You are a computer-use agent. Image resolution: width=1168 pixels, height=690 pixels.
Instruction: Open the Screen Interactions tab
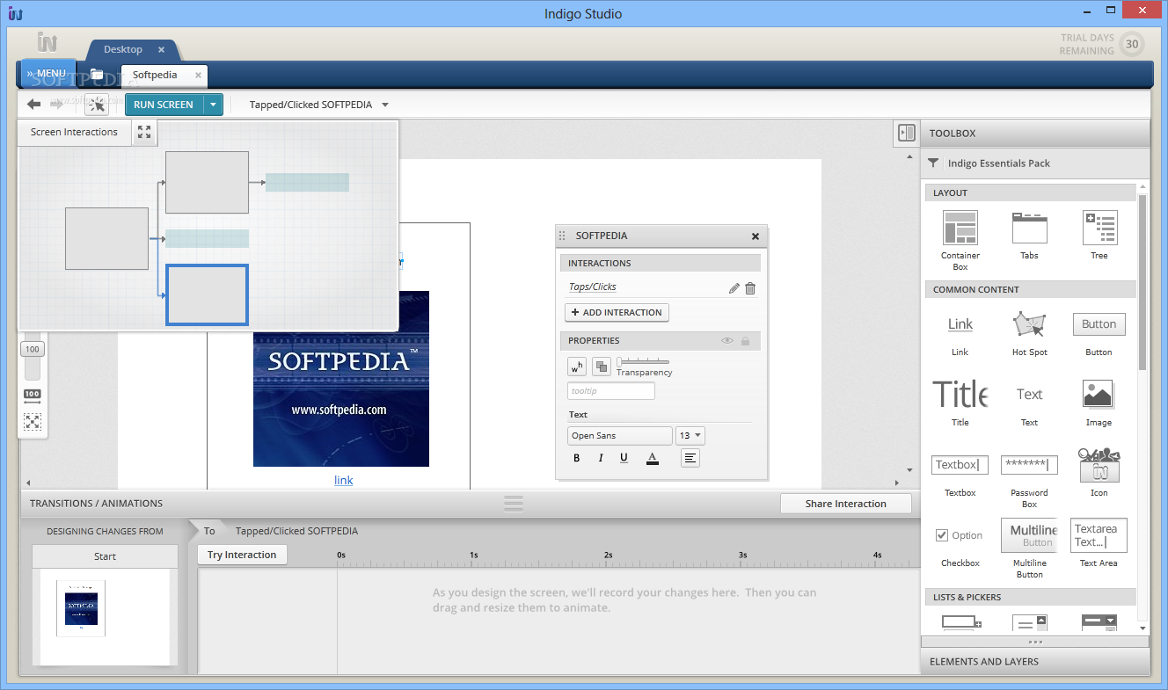click(x=74, y=132)
